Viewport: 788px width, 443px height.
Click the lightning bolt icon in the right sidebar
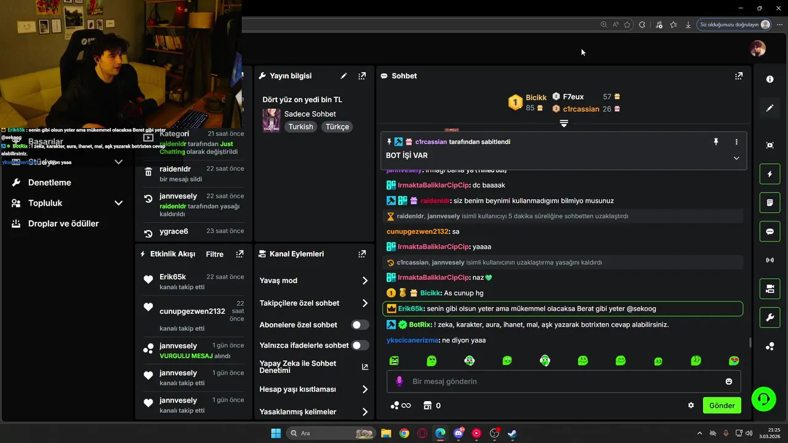point(770,174)
